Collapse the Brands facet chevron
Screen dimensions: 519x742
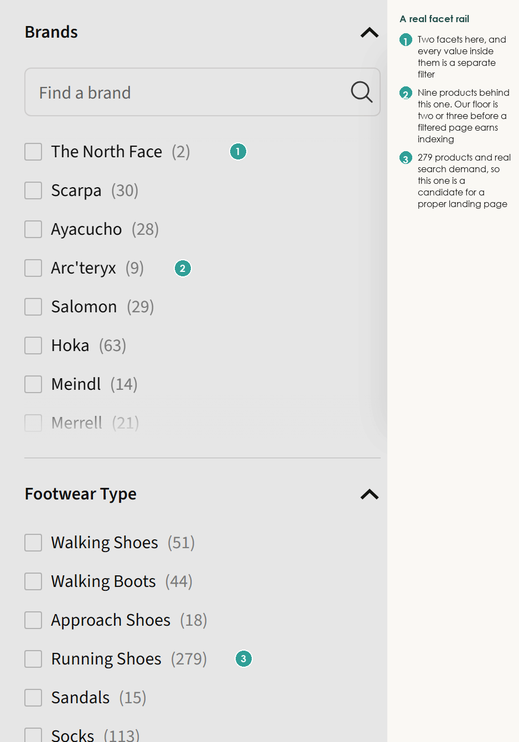[x=370, y=33]
